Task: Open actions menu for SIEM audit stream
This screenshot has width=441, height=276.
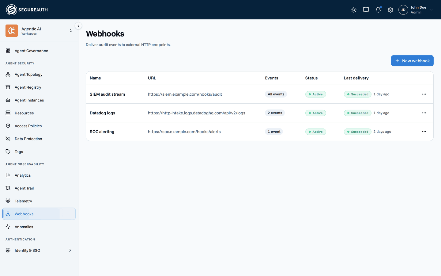Action: [424, 94]
